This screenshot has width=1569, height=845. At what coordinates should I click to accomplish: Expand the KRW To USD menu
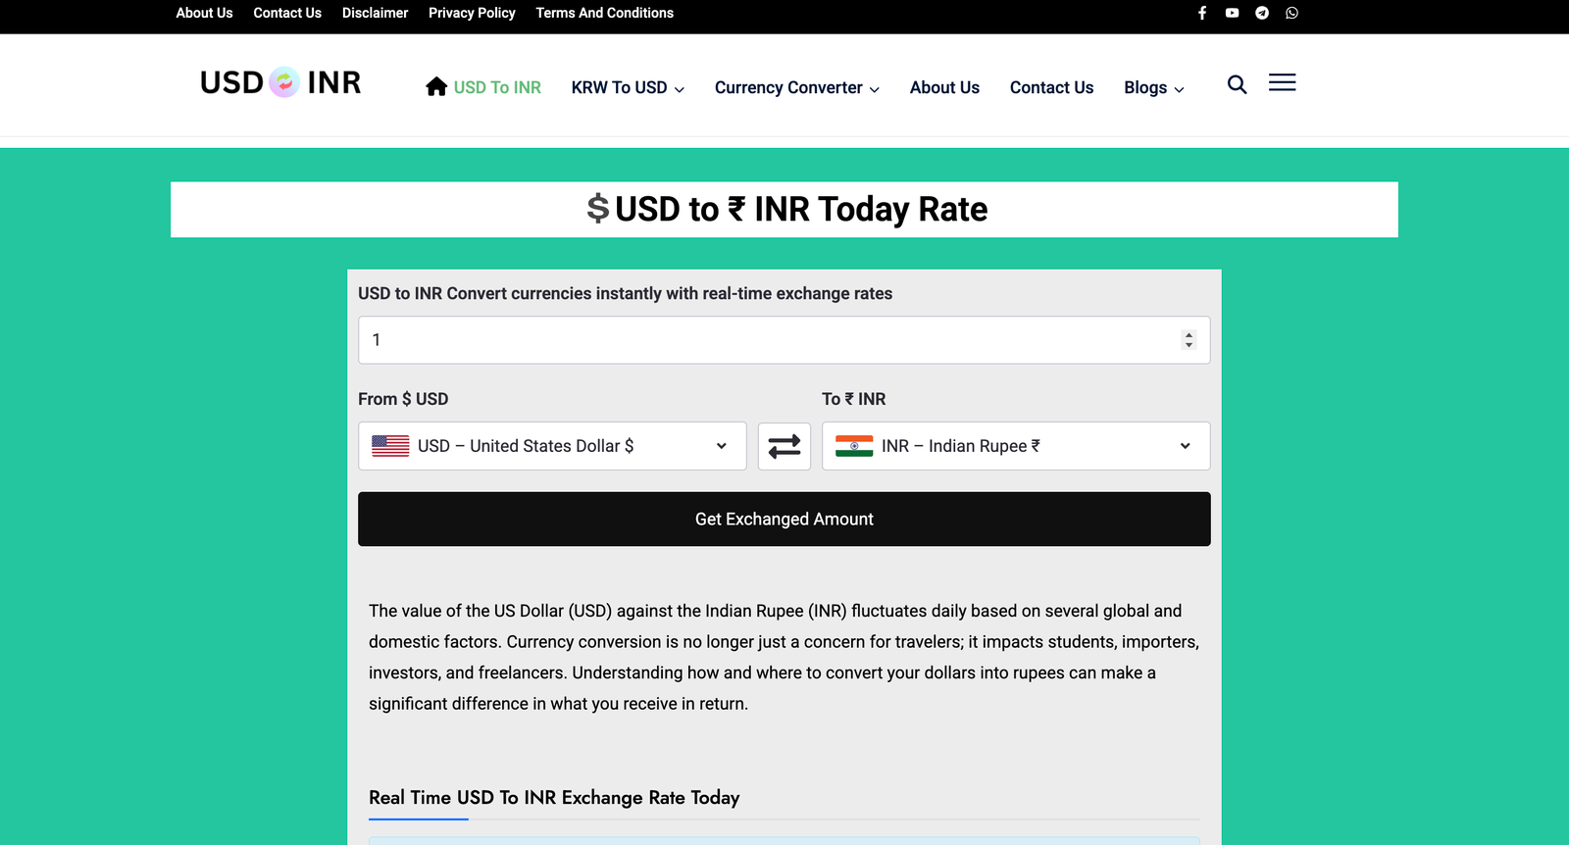tap(628, 87)
